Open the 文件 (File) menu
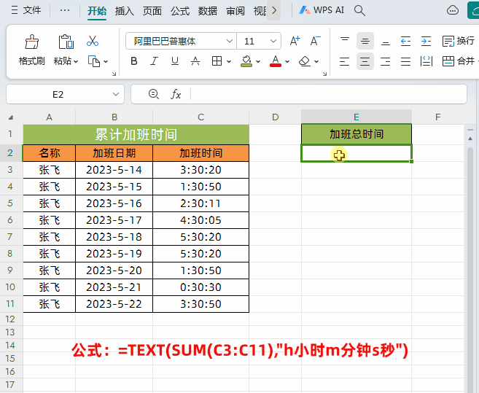 pos(26,10)
